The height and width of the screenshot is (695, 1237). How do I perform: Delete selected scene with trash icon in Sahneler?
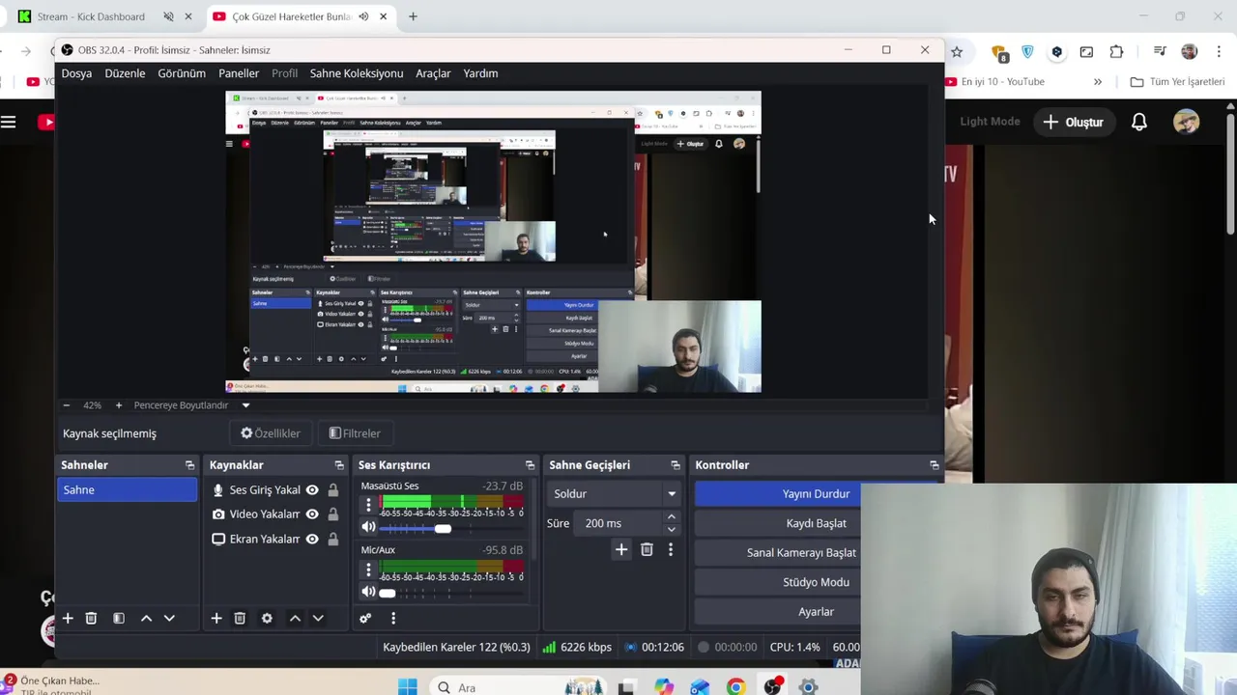point(91,618)
